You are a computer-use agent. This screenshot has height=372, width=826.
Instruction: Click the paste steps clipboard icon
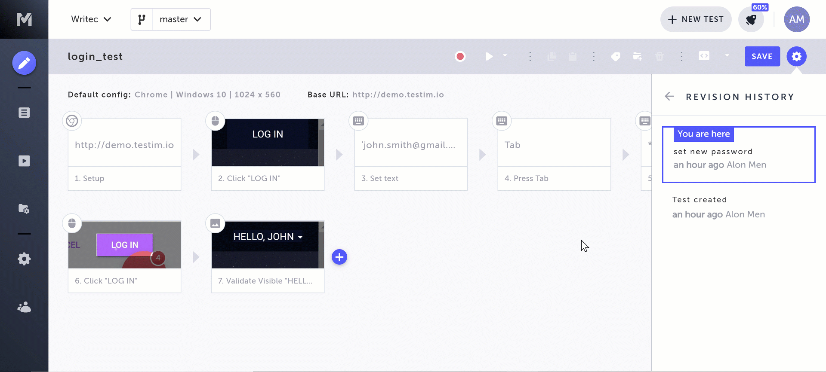click(x=573, y=56)
